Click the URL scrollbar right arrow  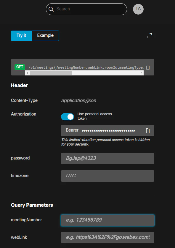pos(141,73)
